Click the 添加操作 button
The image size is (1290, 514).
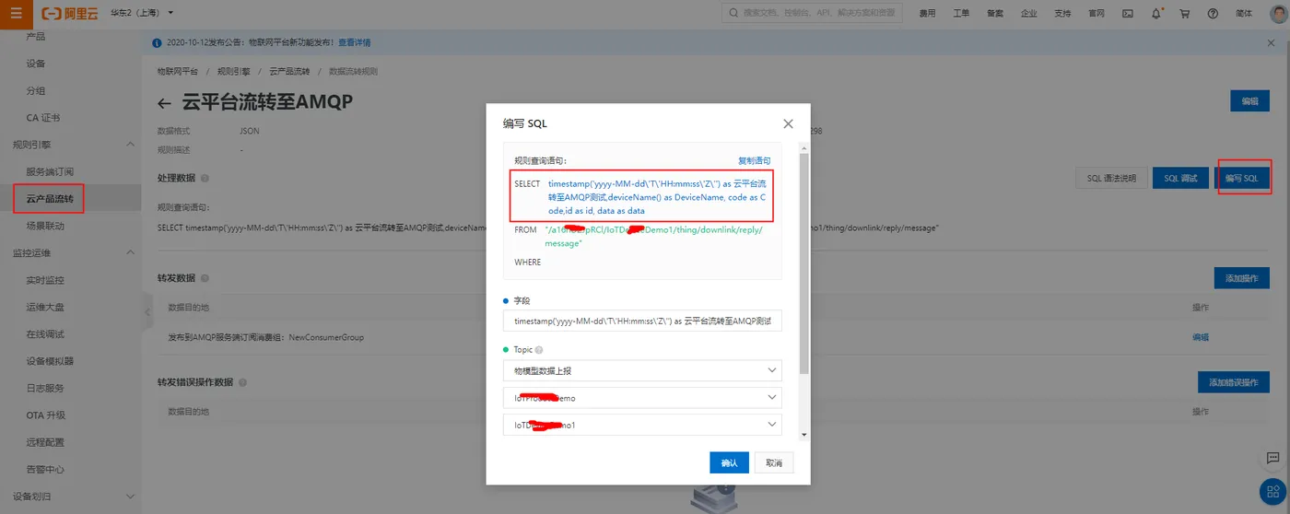pos(1241,277)
